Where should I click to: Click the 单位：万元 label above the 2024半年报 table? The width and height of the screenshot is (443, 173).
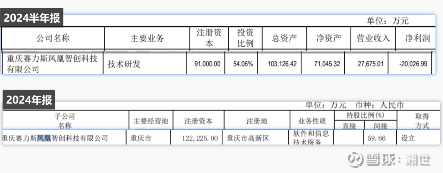(x=387, y=21)
